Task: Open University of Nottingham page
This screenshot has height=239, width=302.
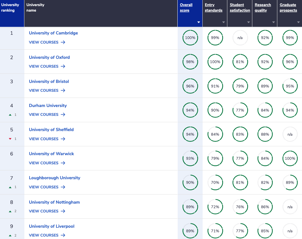Action: [54, 202]
